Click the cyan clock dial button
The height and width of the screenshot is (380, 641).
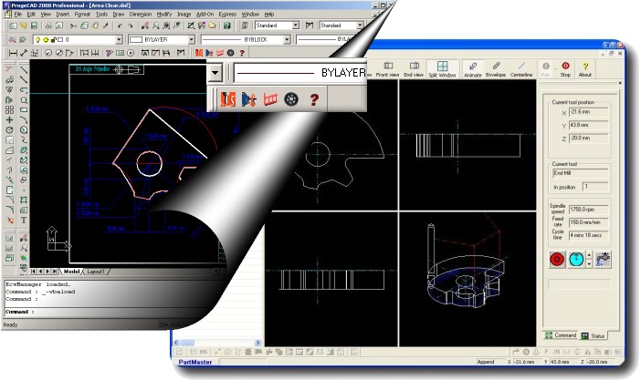pyautogui.click(x=576, y=259)
